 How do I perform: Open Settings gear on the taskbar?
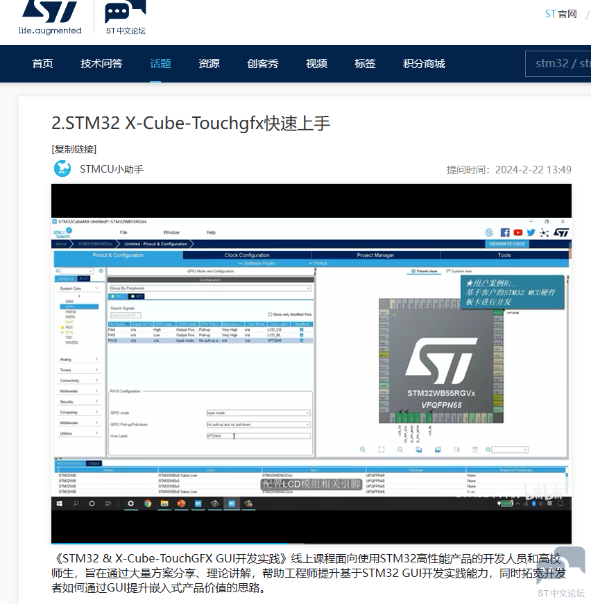point(130,503)
